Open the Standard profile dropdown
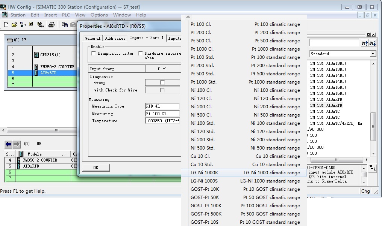Viewport: 382px width, 226px height. coord(373,54)
